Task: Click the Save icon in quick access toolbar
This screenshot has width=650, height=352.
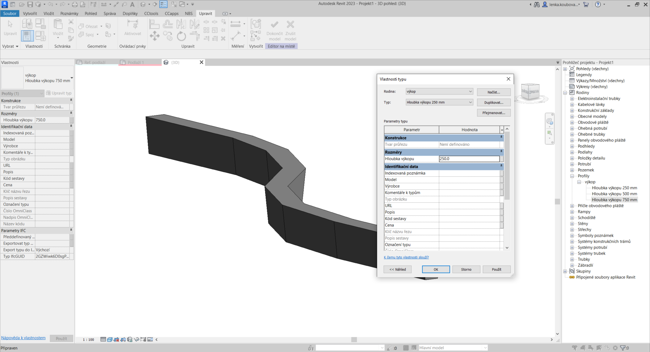Action: [30, 4]
